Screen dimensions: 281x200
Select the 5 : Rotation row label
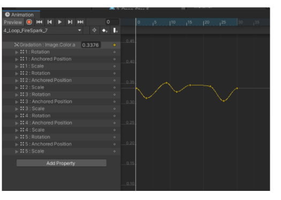pos(37,137)
